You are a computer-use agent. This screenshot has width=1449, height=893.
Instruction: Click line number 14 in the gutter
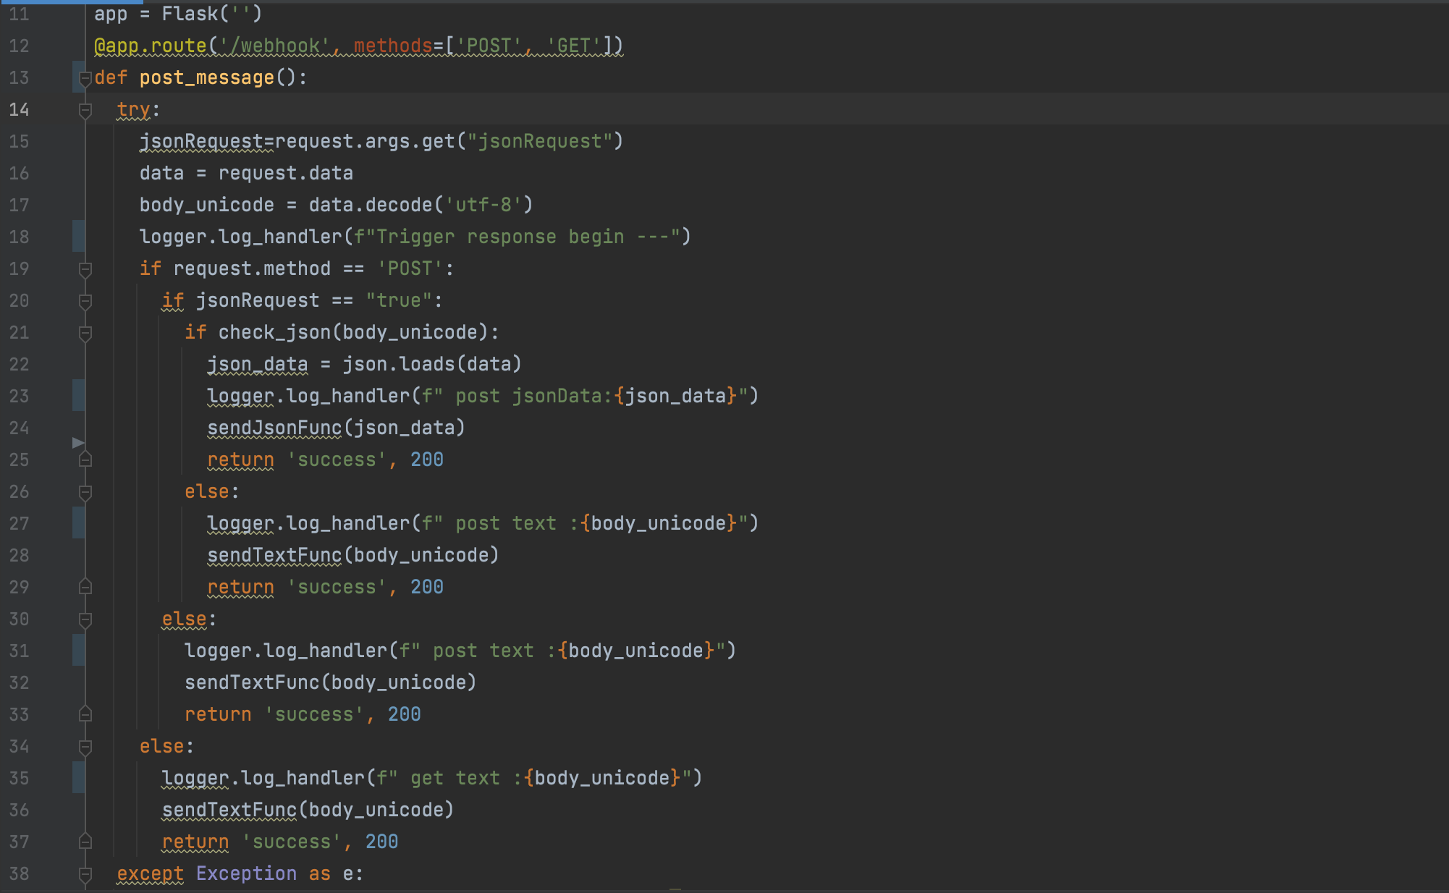coord(19,109)
